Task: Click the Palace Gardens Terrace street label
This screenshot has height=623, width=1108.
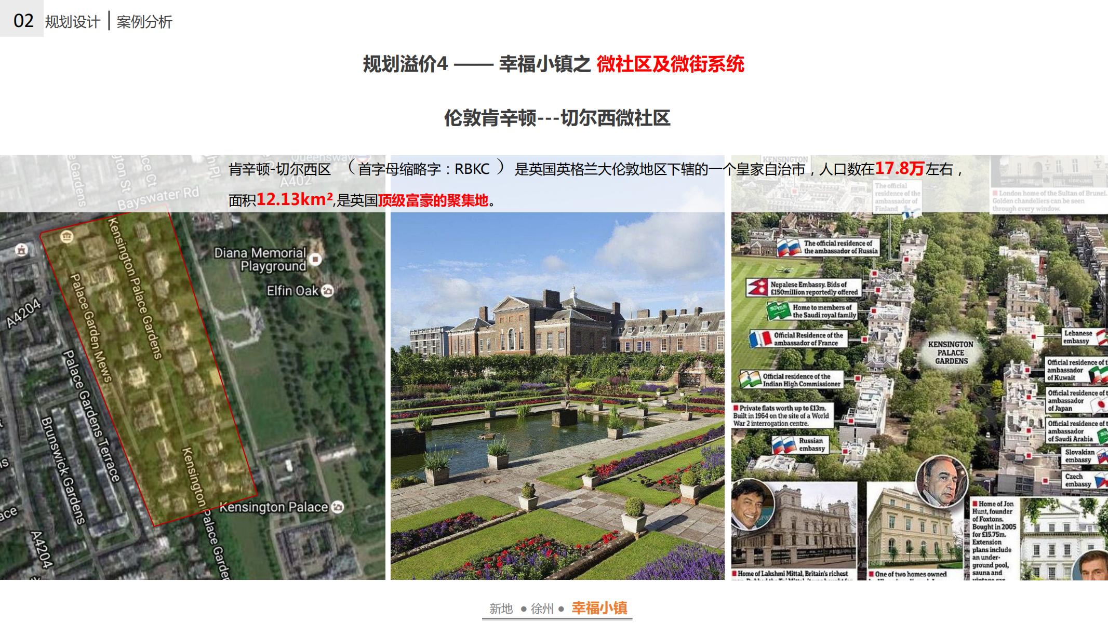Action: click(x=91, y=416)
